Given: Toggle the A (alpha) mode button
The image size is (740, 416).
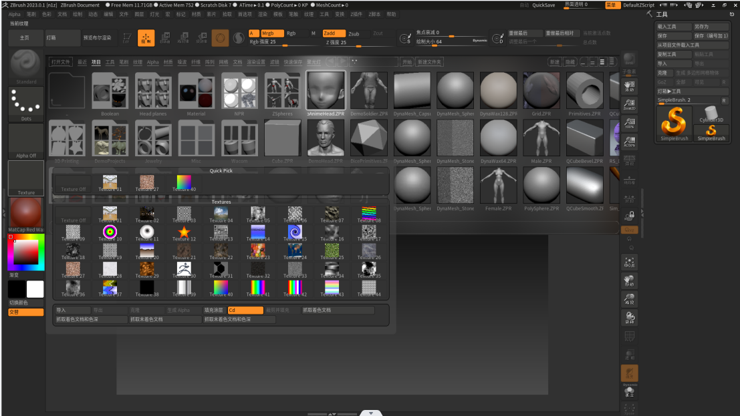Looking at the screenshot, I should coord(253,33).
